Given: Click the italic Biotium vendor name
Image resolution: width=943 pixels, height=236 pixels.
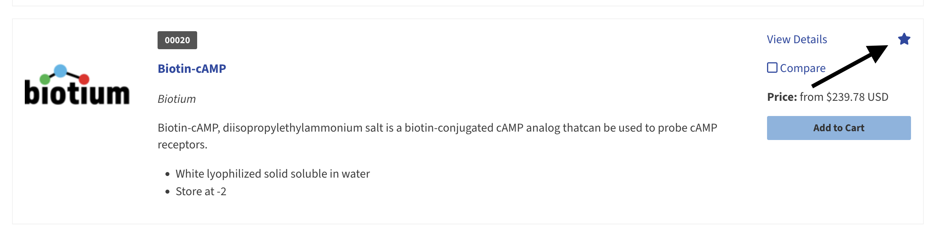Looking at the screenshot, I should pyautogui.click(x=177, y=99).
